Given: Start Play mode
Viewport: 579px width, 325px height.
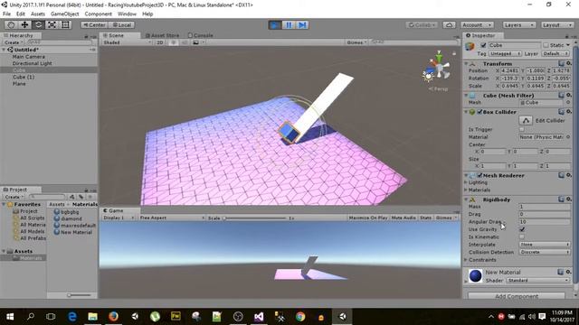Looking at the screenshot, I should tap(275, 24).
